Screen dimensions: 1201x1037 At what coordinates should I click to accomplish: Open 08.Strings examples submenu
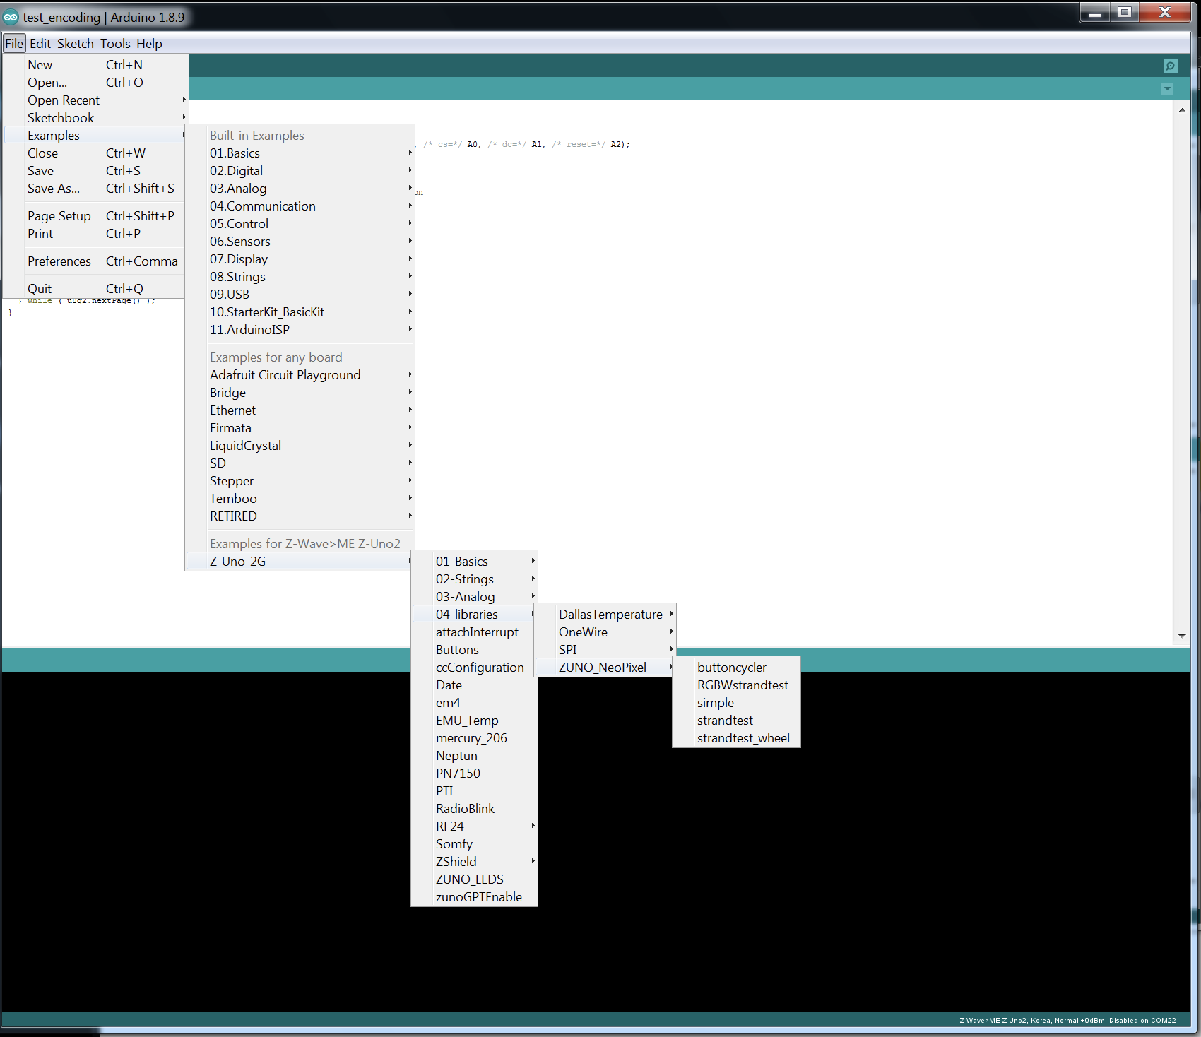(300, 276)
